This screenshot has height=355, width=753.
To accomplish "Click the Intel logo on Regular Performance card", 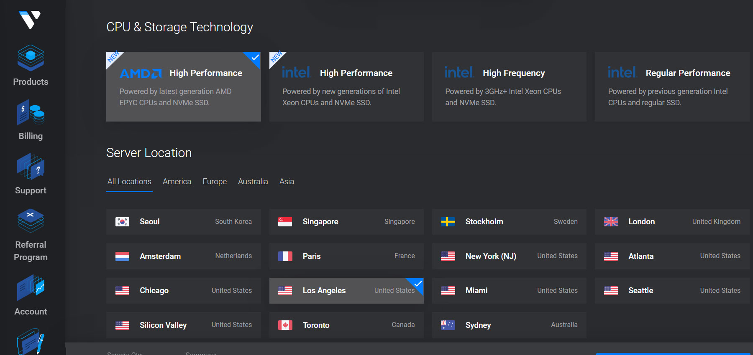I will pos(622,73).
